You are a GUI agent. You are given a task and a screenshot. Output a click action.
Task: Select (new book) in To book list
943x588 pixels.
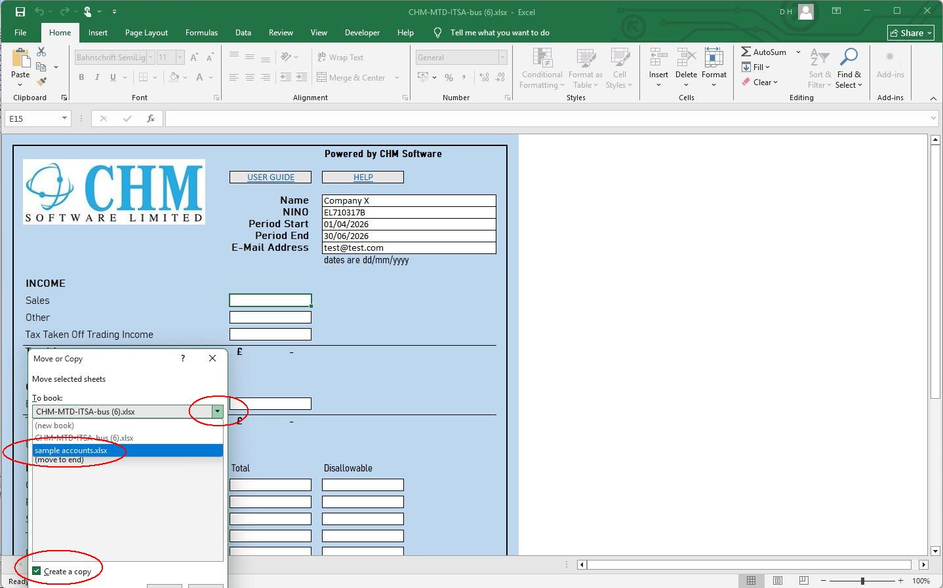[x=128, y=426]
